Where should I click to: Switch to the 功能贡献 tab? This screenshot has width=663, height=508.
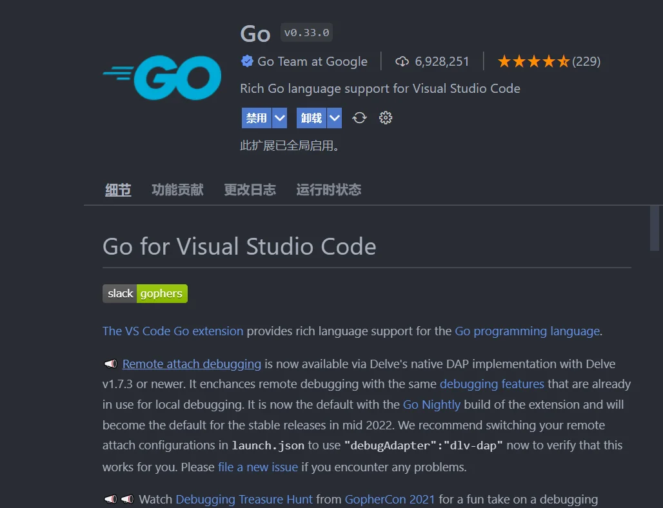click(x=177, y=190)
